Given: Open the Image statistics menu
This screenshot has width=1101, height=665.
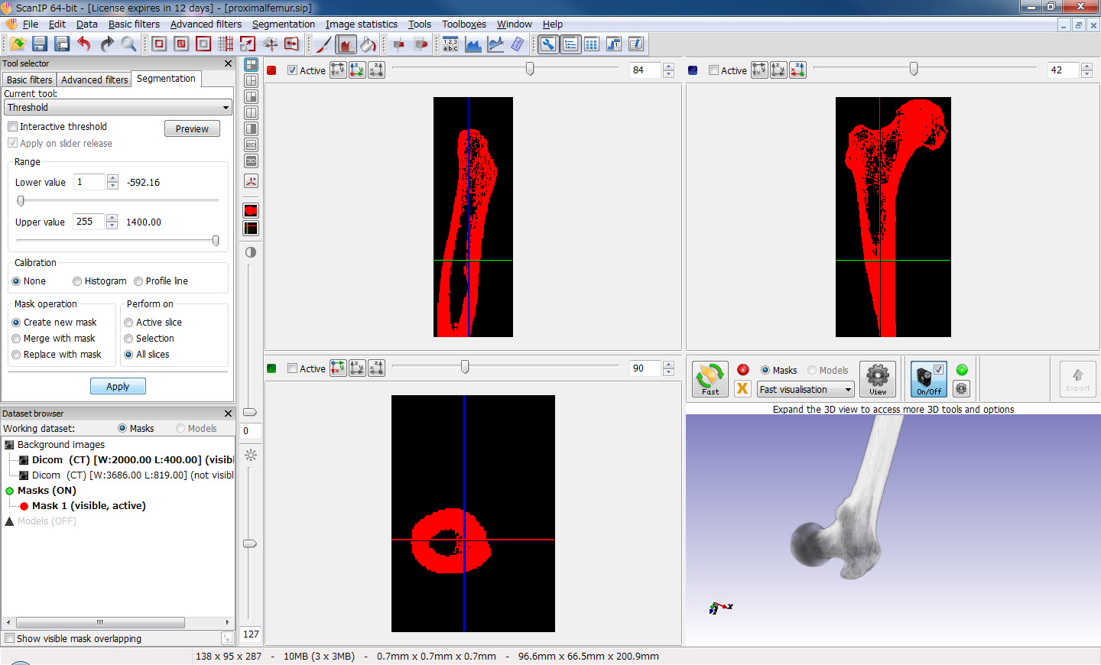Looking at the screenshot, I should tap(362, 24).
